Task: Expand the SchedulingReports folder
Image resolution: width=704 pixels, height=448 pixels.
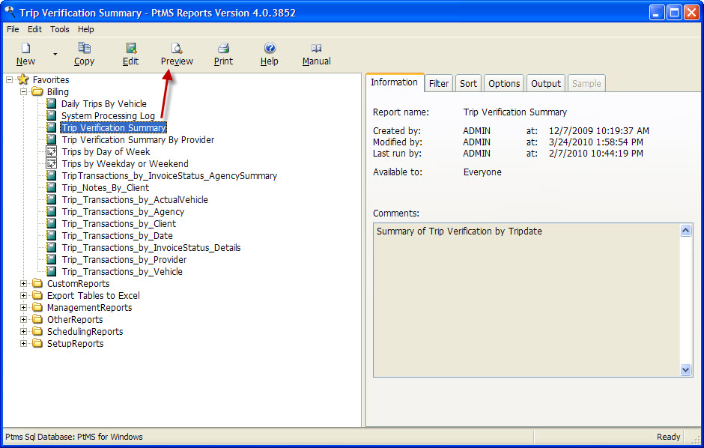Action: point(24,332)
